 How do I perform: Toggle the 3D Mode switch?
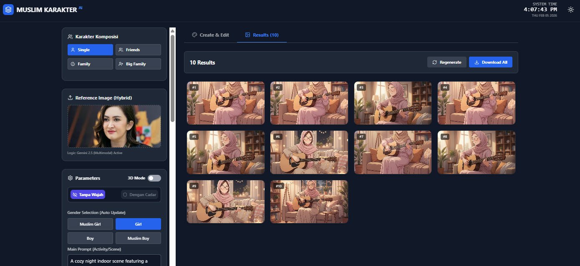(154, 178)
